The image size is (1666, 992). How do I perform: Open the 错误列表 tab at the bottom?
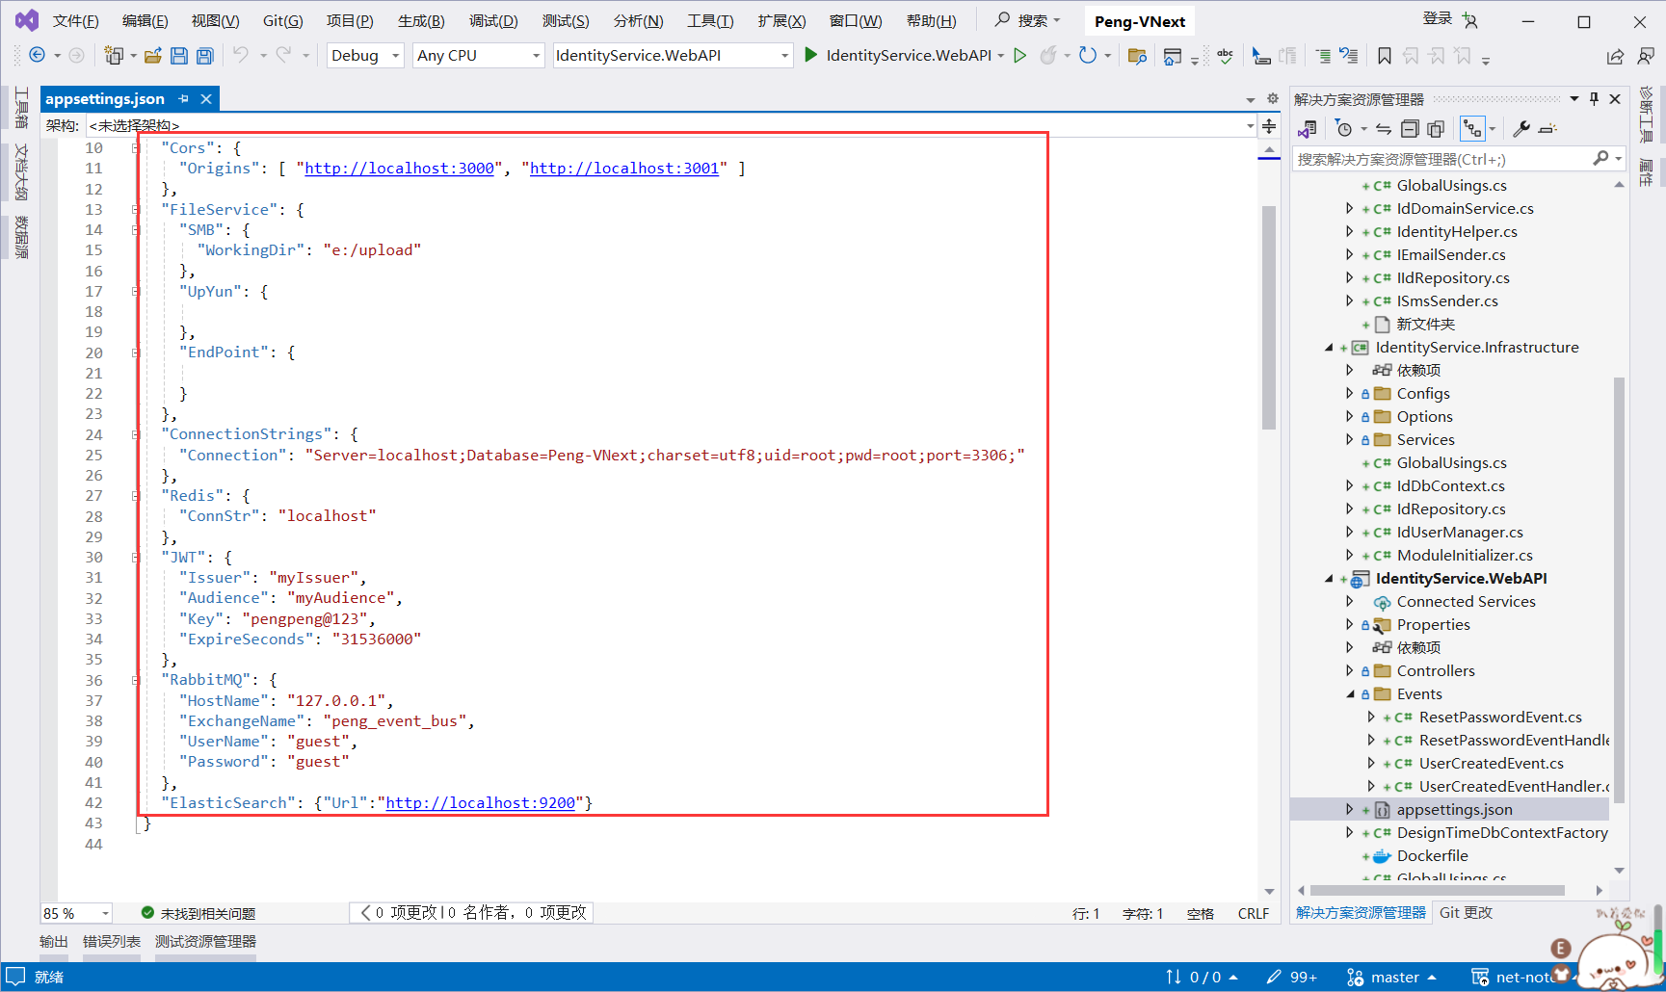tap(112, 941)
